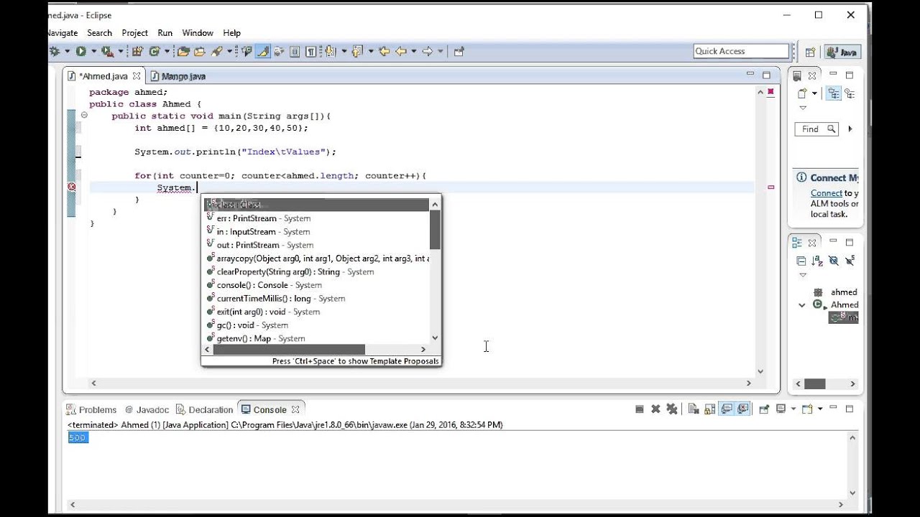
Task: Switch to the Mango.java editor tab
Action: click(x=178, y=76)
